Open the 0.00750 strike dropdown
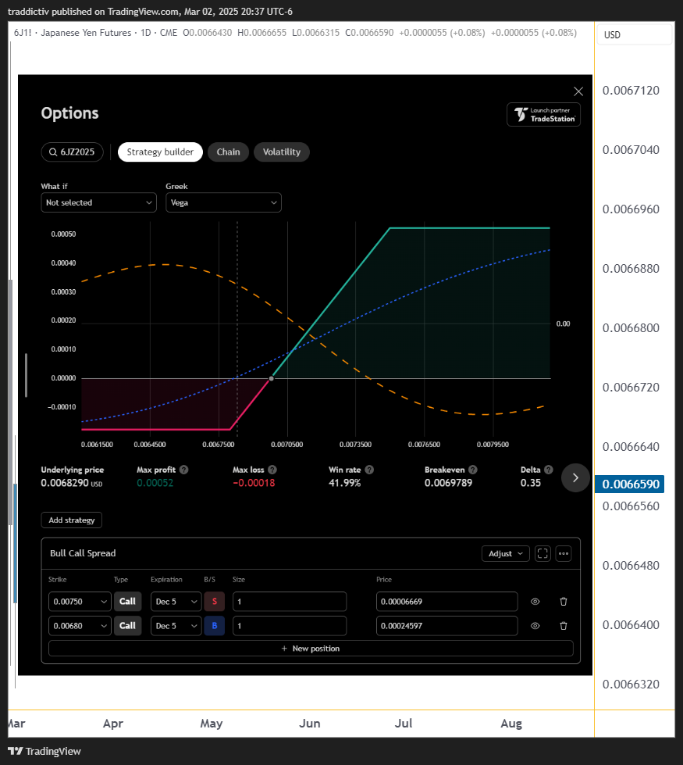Screen dimensions: 683x765 80,602
